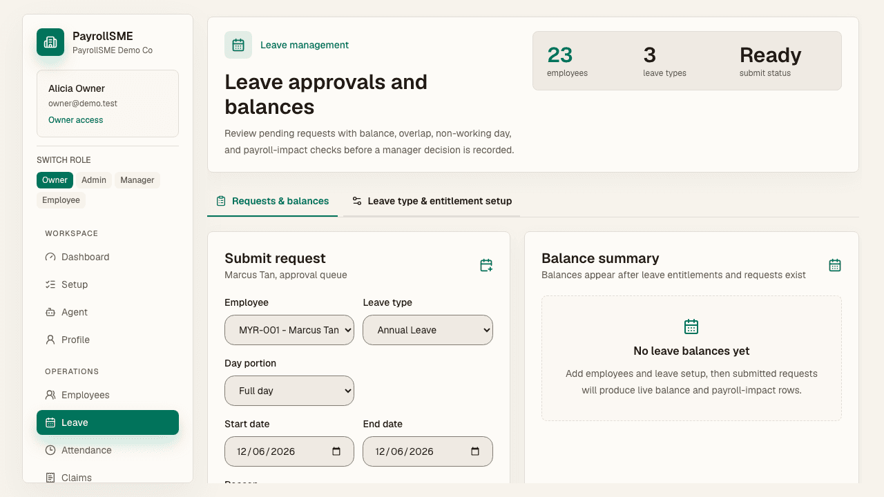
Task: Click the Attendance clock icon in sidebar
Action: click(50, 450)
